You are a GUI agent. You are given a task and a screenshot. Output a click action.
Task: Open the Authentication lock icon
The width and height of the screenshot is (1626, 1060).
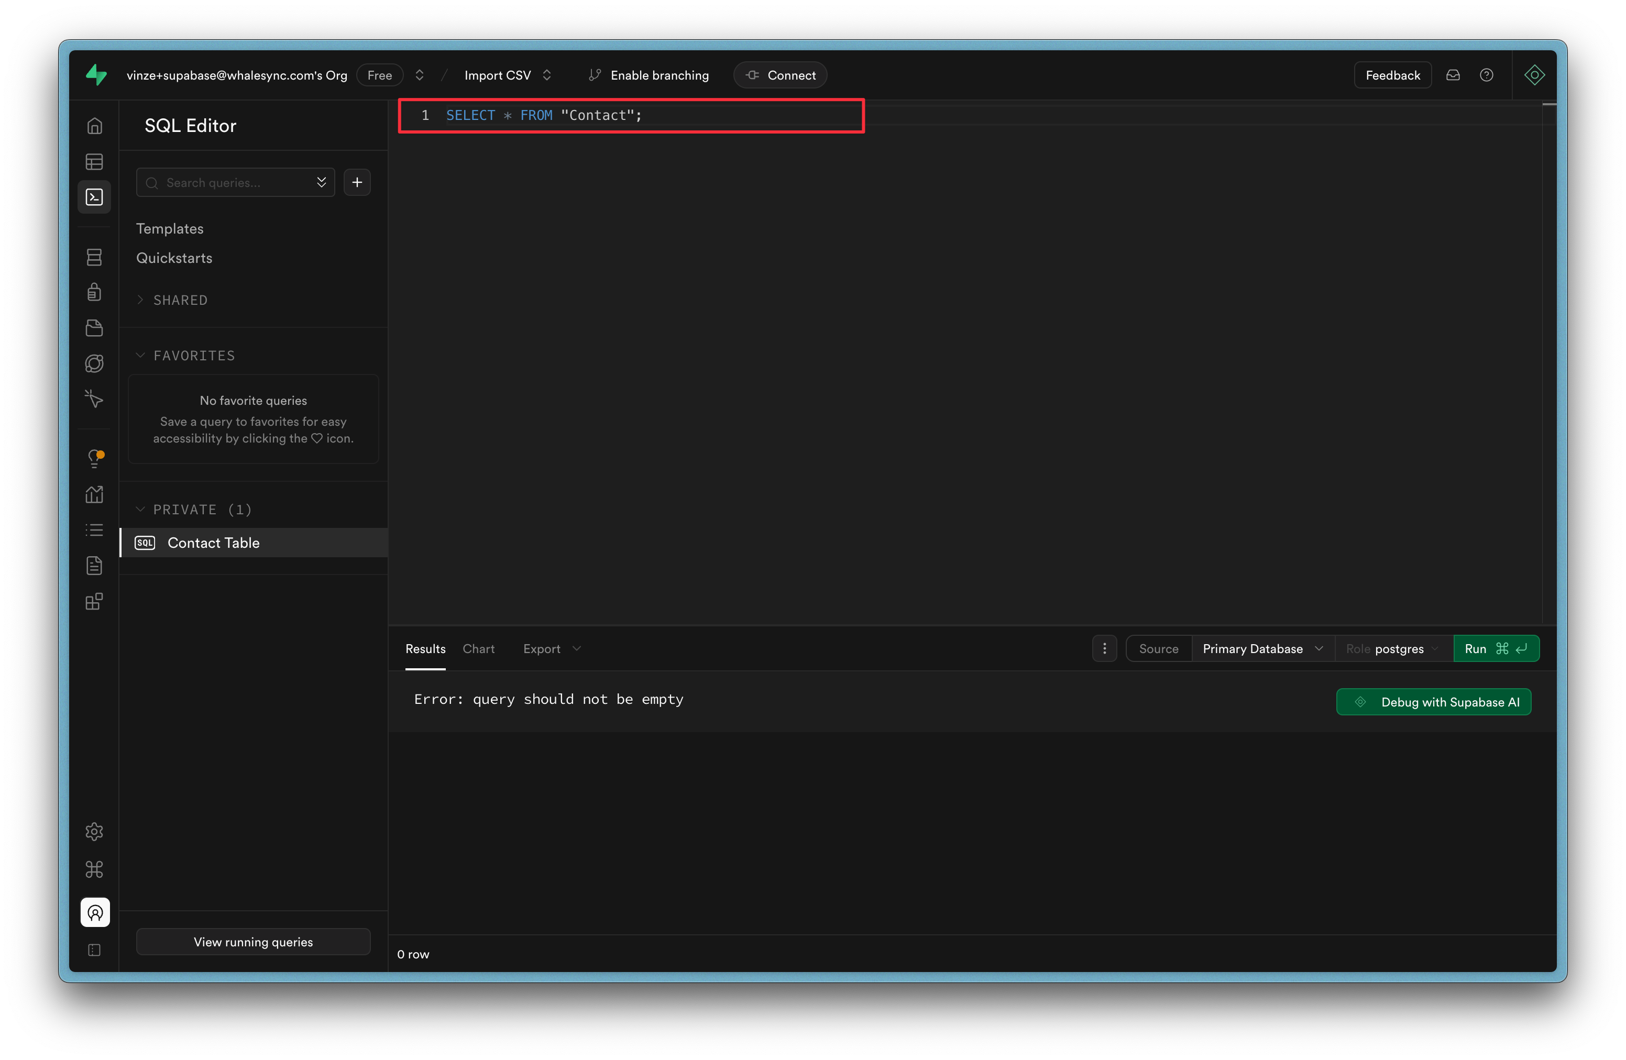[94, 292]
